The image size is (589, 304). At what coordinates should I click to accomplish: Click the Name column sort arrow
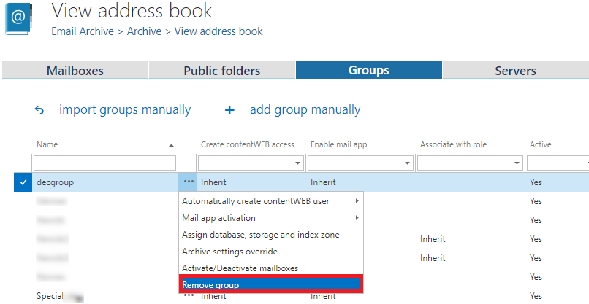(x=171, y=145)
